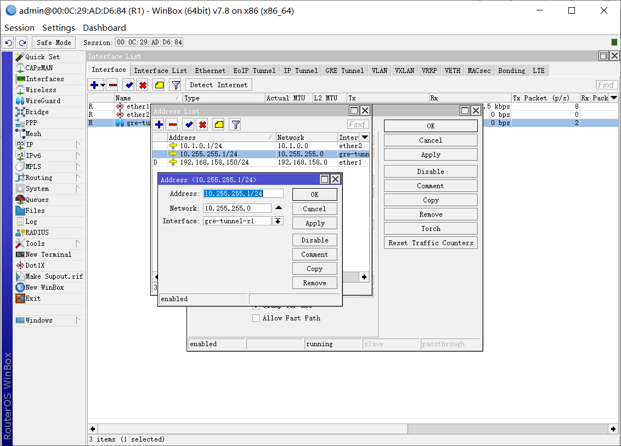
Task: Click the blue plus add icon in Address List window
Action: click(x=159, y=125)
